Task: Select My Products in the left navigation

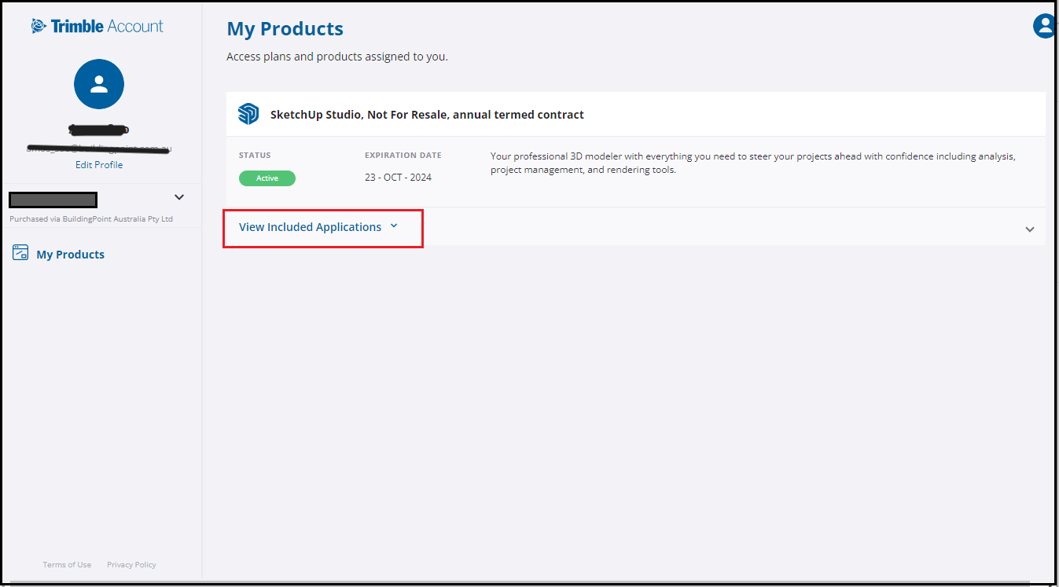Action: pyautogui.click(x=70, y=253)
